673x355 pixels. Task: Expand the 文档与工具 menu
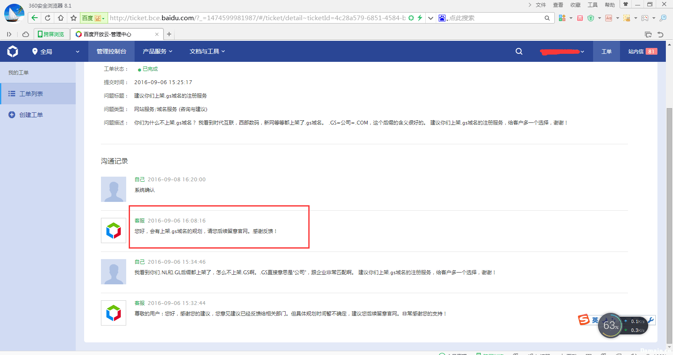[207, 51]
